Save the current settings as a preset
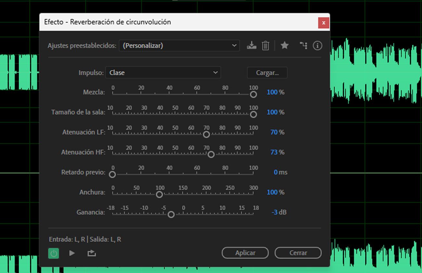The width and height of the screenshot is (422, 273). [x=252, y=45]
